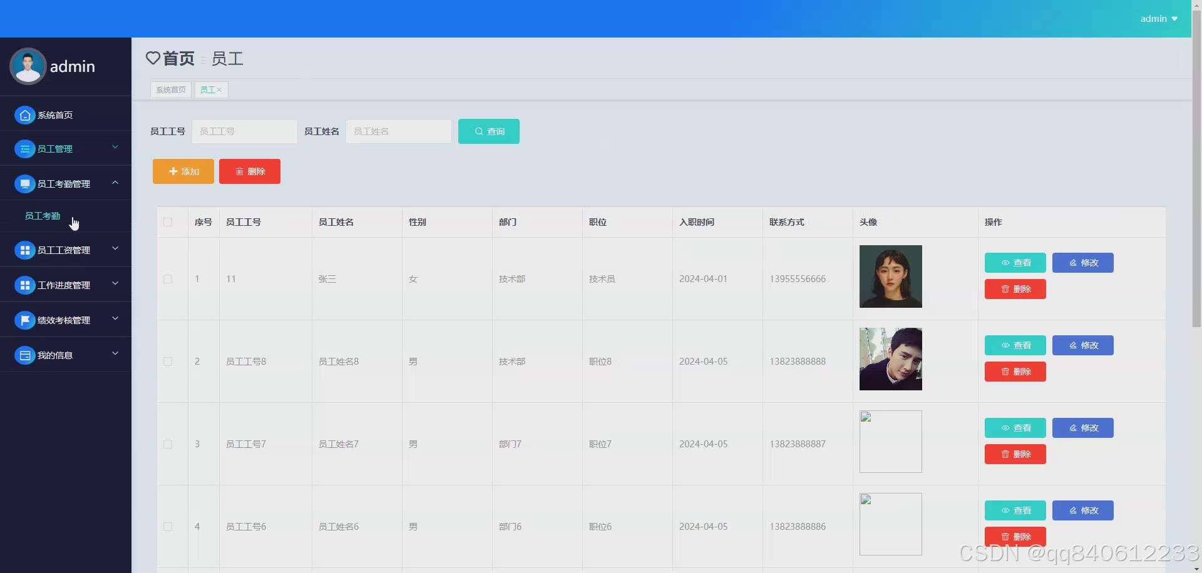Expand 工作进度管理 menu with its chevron
This screenshot has height=573, width=1202.
(x=115, y=283)
